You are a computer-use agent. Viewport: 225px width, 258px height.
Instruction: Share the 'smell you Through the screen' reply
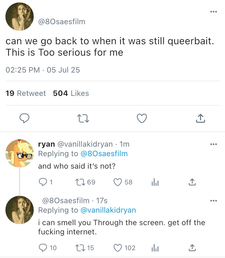[x=192, y=248]
